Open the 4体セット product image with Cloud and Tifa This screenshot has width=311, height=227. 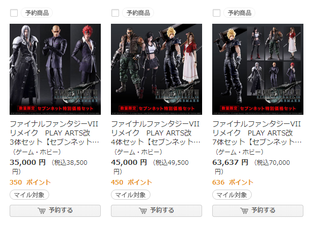pos(157,69)
